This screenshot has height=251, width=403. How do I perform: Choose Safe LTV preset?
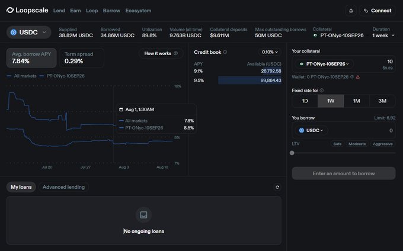coord(337,144)
